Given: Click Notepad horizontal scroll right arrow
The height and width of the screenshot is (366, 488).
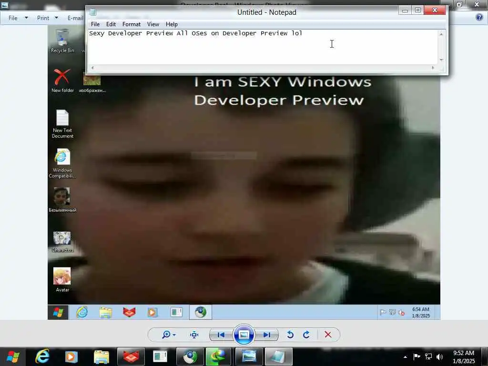Looking at the screenshot, I should click(x=433, y=68).
